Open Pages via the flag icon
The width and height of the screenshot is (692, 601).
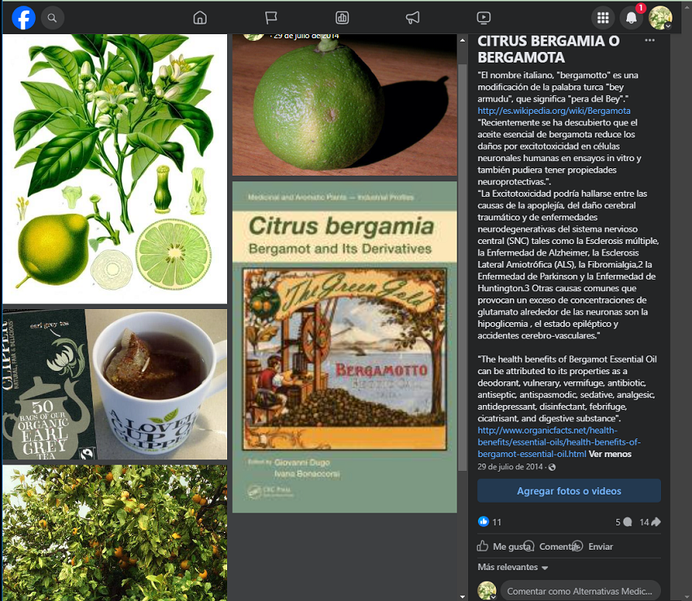click(271, 17)
